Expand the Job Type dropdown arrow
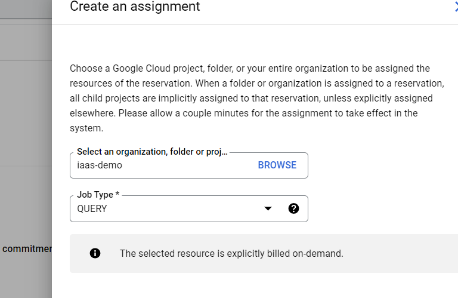The height and width of the screenshot is (298, 458). coord(268,208)
